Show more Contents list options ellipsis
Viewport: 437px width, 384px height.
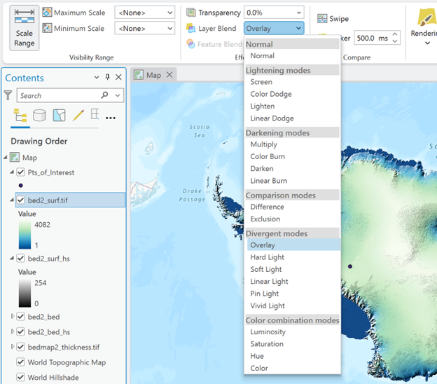[111, 118]
